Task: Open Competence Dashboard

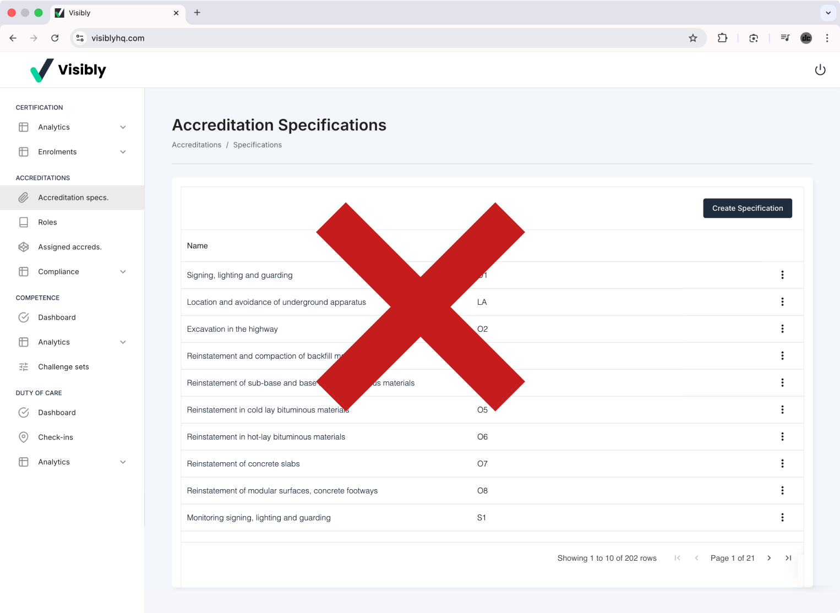Action: point(72,318)
